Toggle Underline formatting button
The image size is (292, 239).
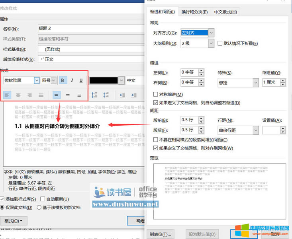pos(81,80)
